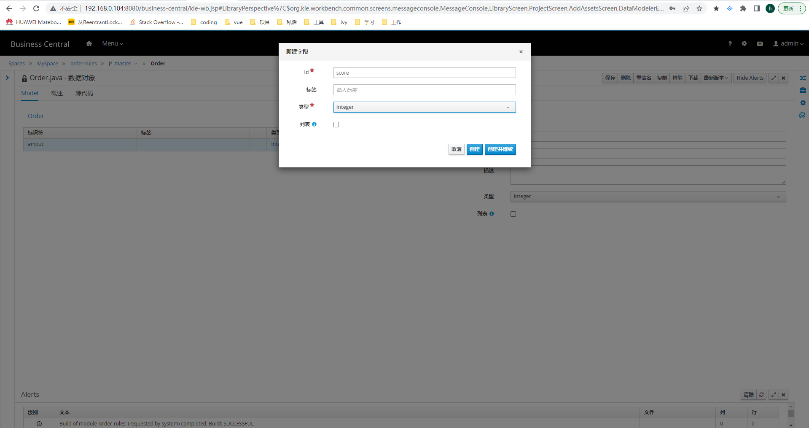This screenshot has width=809, height=428.
Task: Click the 取消 button
Action: (x=456, y=149)
